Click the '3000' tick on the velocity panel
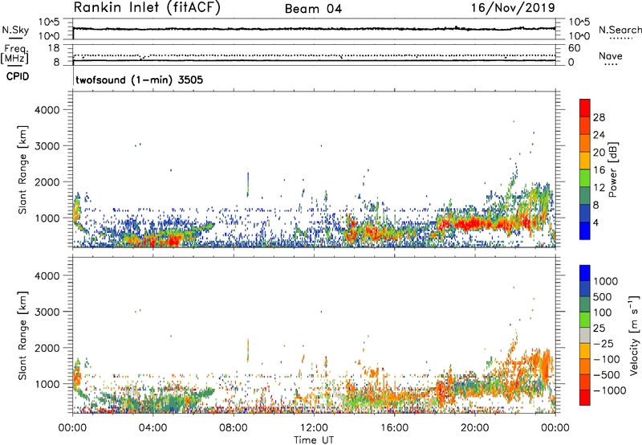The height and width of the screenshot is (445, 642). point(47,312)
